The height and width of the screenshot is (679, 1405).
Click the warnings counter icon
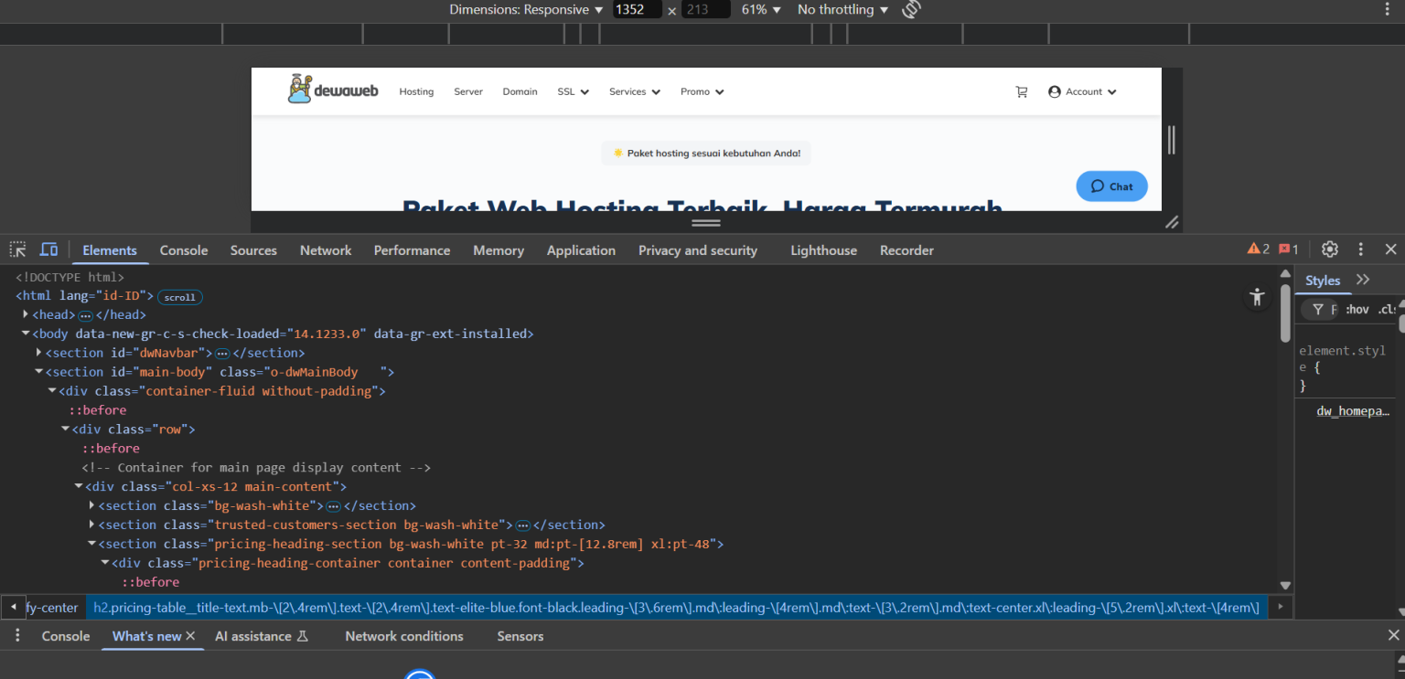pyautogui.click(x=1254, y=249)
